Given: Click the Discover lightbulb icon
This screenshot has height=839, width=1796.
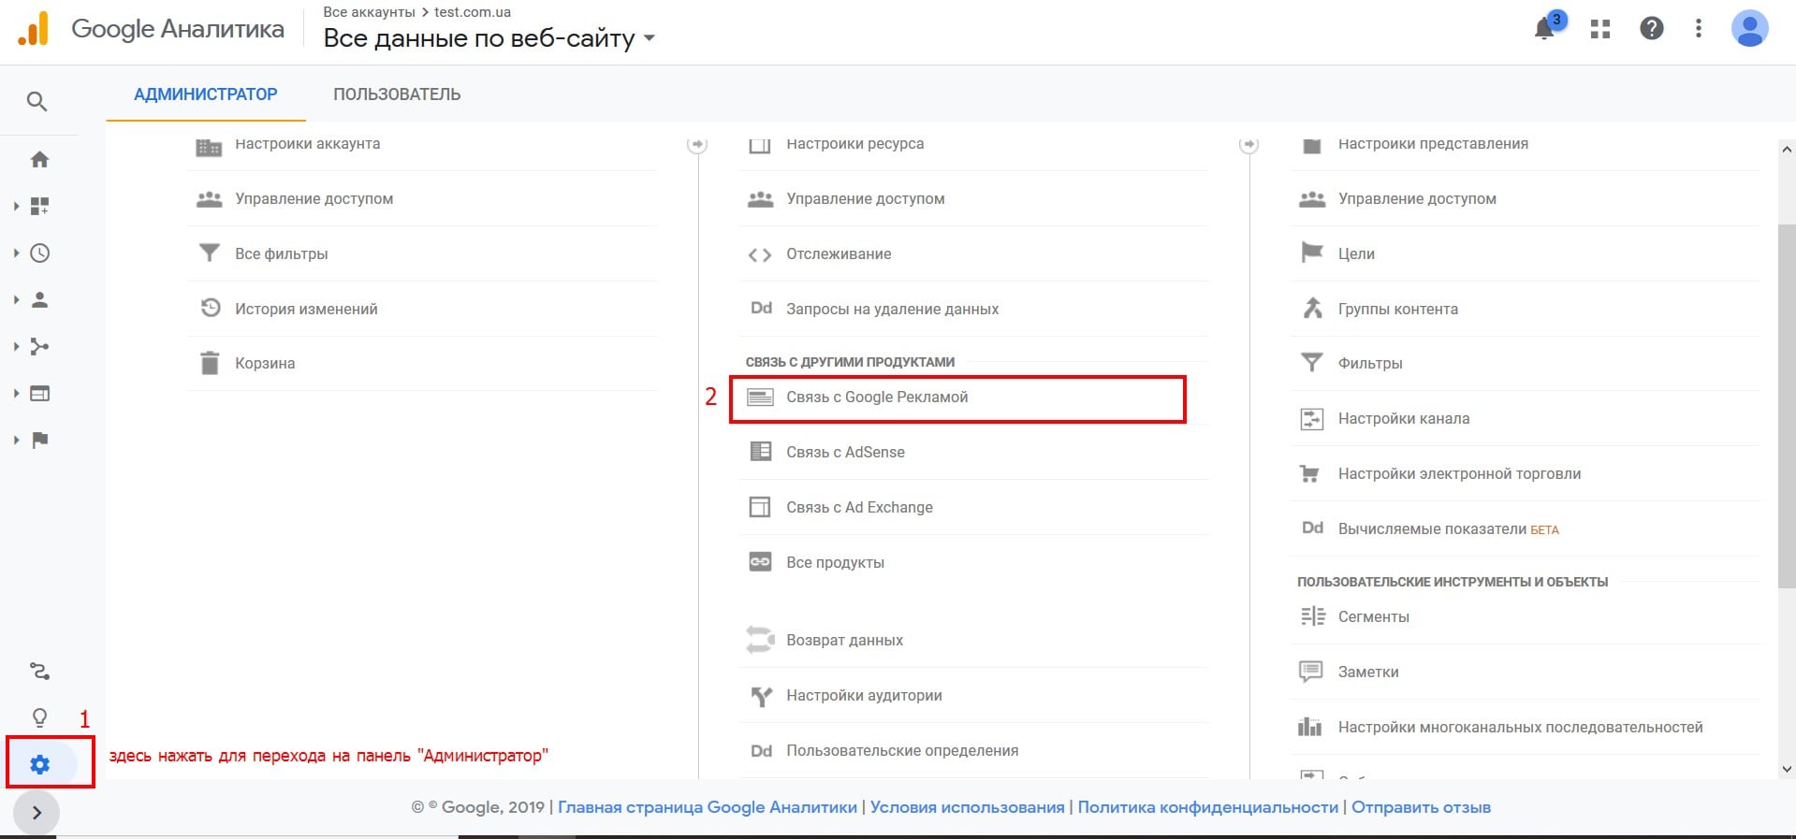Looking at the screenshot, I should point(39,717).
